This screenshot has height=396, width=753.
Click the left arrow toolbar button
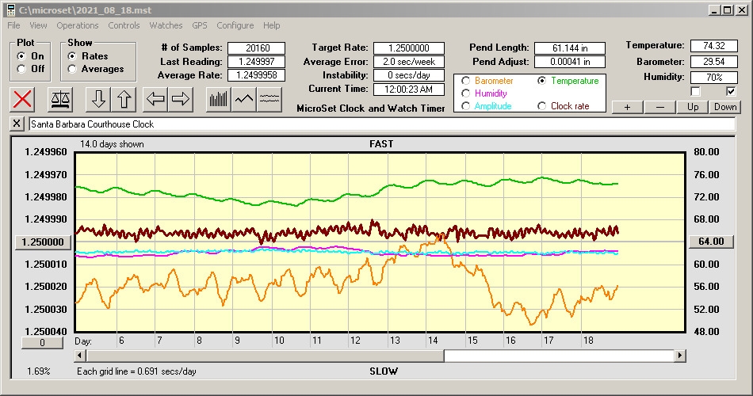[155, 99]
